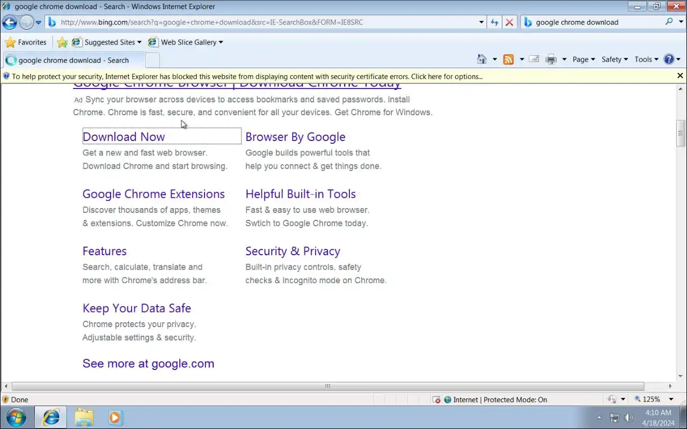Screen dimensions: 687x429
Task: Open the Favorites star button
Action: pos(26,42)
